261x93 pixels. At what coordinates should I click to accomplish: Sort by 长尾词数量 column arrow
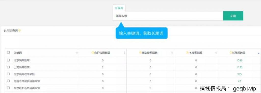click(259, 53)
